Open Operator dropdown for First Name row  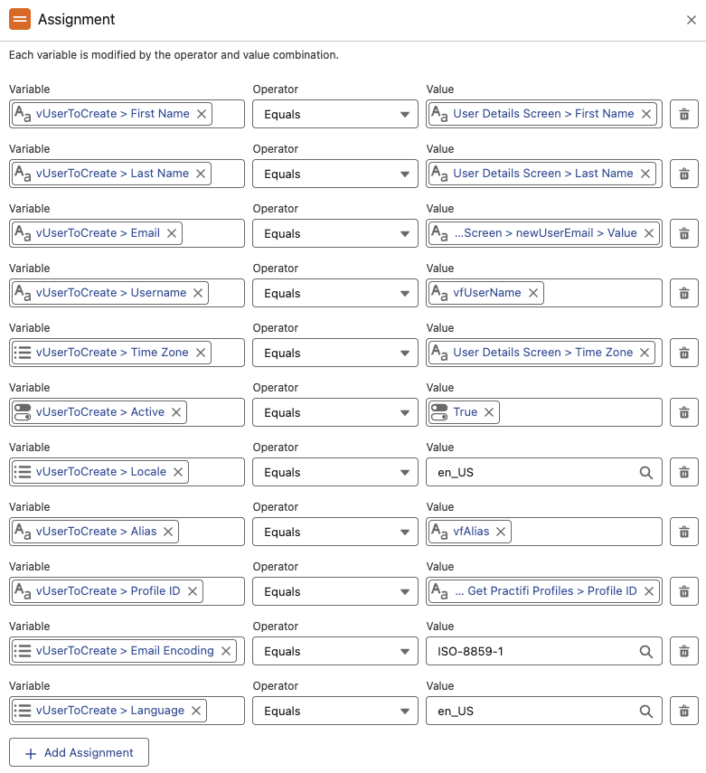pos(335,114)
